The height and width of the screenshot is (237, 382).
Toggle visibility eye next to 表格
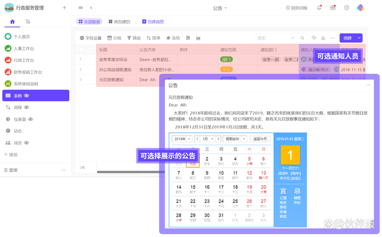tap(26, 95)
